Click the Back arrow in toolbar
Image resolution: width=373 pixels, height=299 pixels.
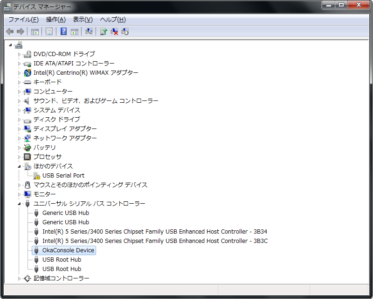tap(10, 31)
